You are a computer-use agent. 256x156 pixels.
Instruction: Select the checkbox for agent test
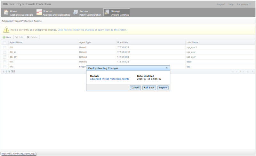pyautogui.click(x=5, y=62)
